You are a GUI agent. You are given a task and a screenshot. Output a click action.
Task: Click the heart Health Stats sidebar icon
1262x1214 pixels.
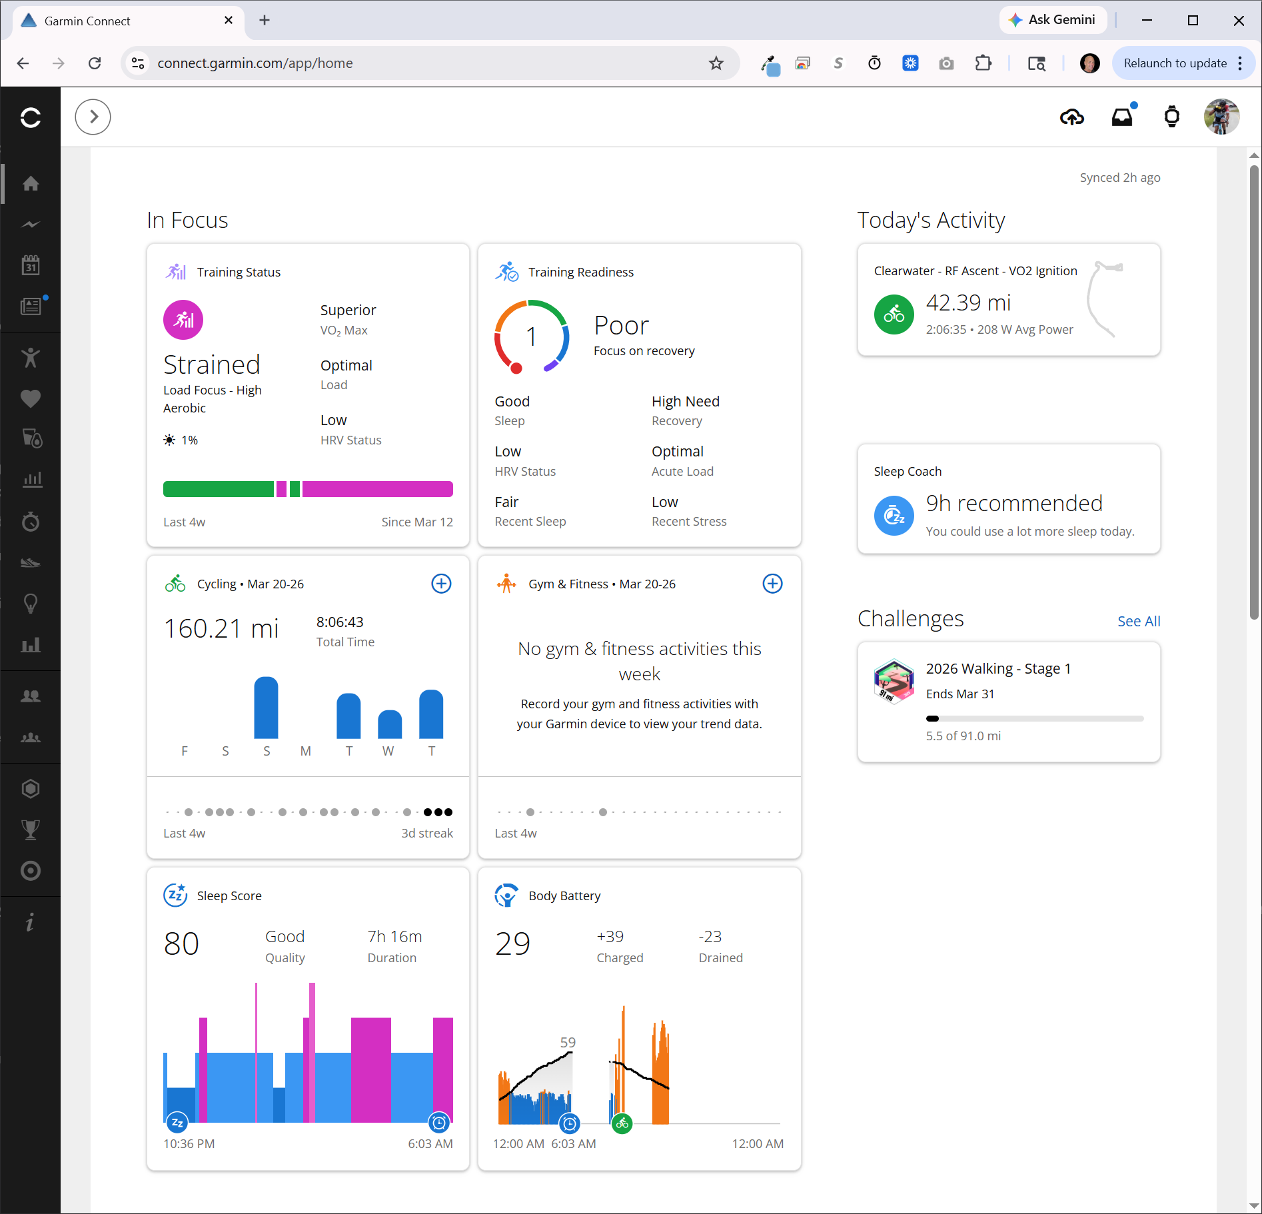[31, 398]
